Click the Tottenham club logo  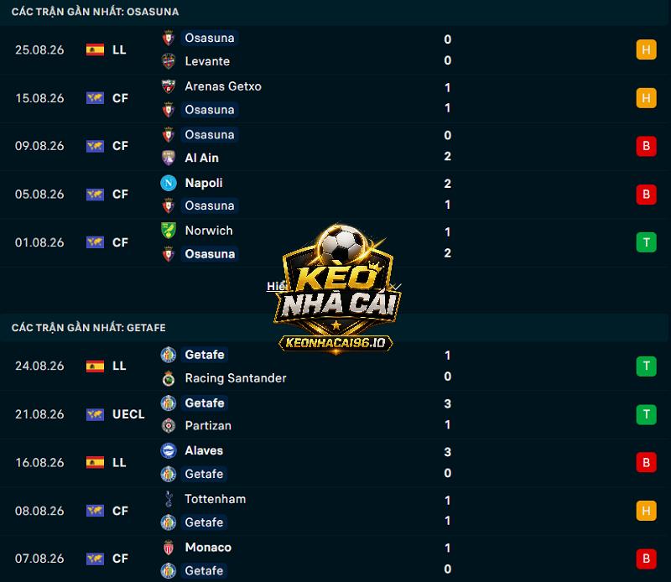click(169, 499)
